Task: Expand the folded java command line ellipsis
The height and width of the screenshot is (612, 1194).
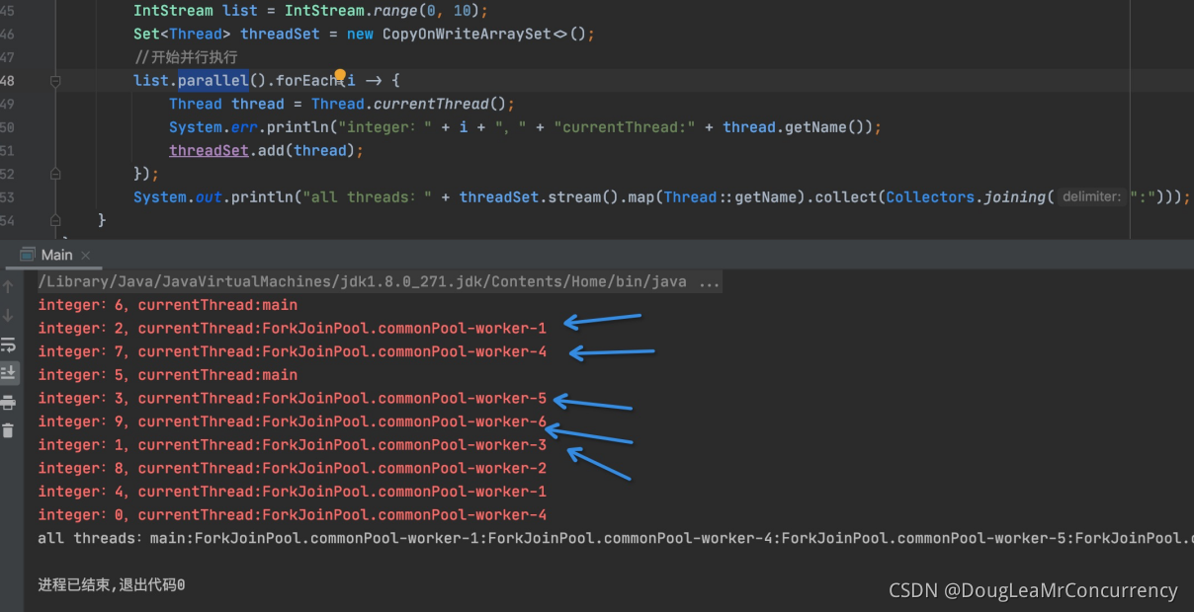Action: 709,282
